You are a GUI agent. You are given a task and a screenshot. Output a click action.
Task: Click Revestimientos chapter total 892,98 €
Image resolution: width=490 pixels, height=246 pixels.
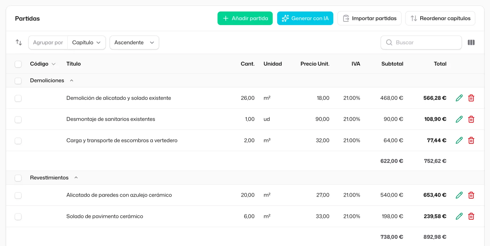click(x=435, y=237)
